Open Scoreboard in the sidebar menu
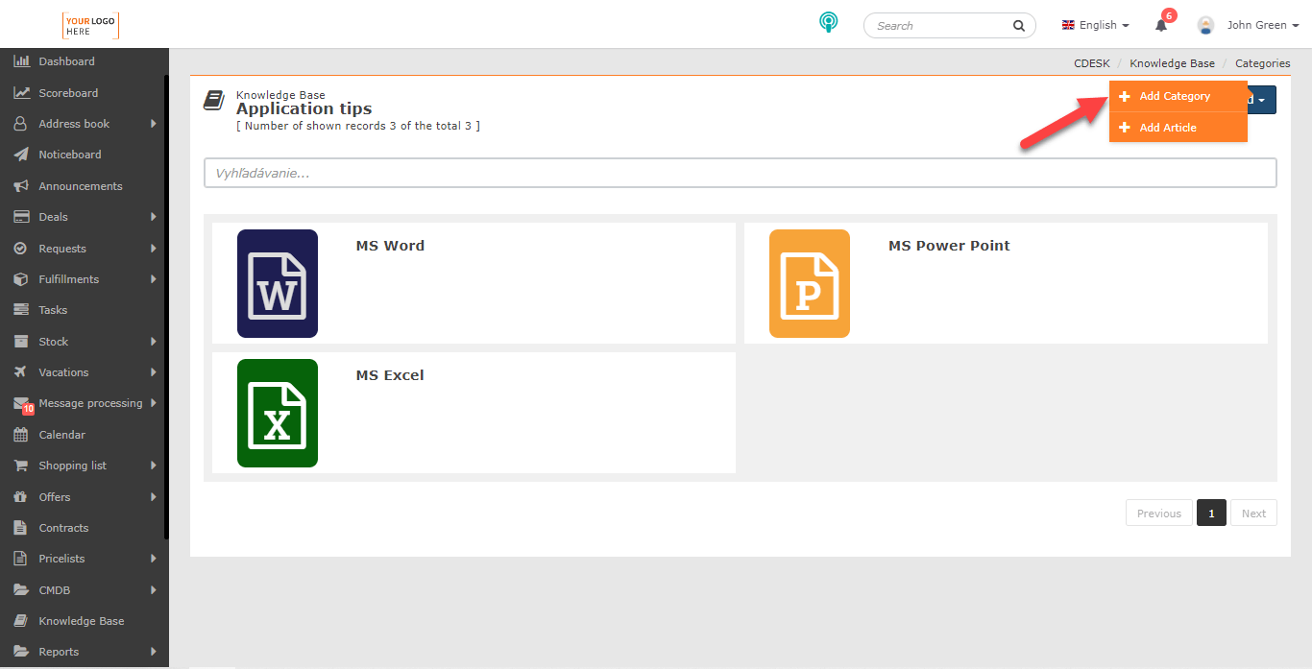 (68, 93)
